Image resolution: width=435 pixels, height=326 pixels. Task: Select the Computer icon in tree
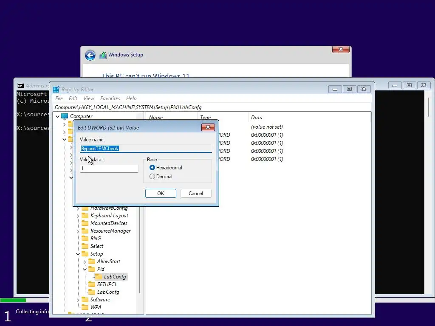coord(65,116)
